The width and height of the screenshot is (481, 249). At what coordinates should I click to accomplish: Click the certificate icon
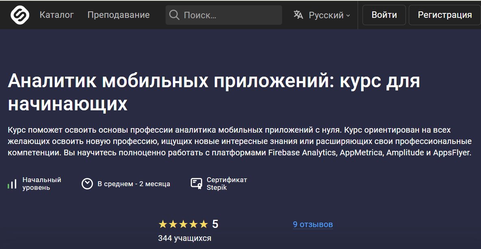[196, 184]
